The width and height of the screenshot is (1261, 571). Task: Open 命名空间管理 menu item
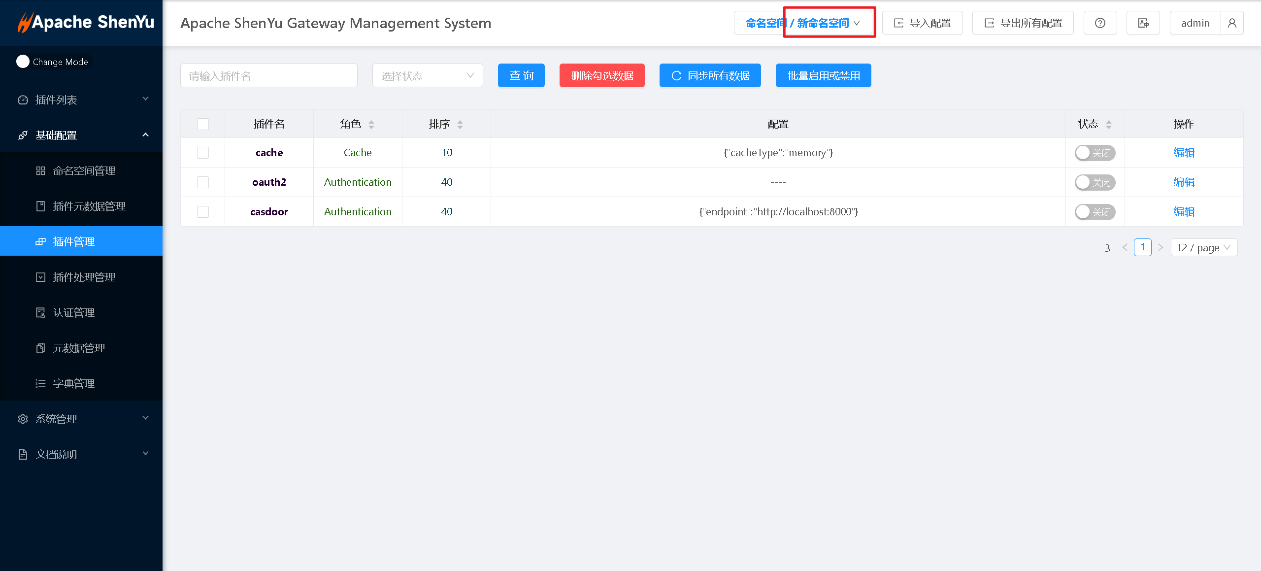point(84,171)
